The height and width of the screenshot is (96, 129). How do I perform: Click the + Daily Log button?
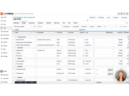click(115, 17)
